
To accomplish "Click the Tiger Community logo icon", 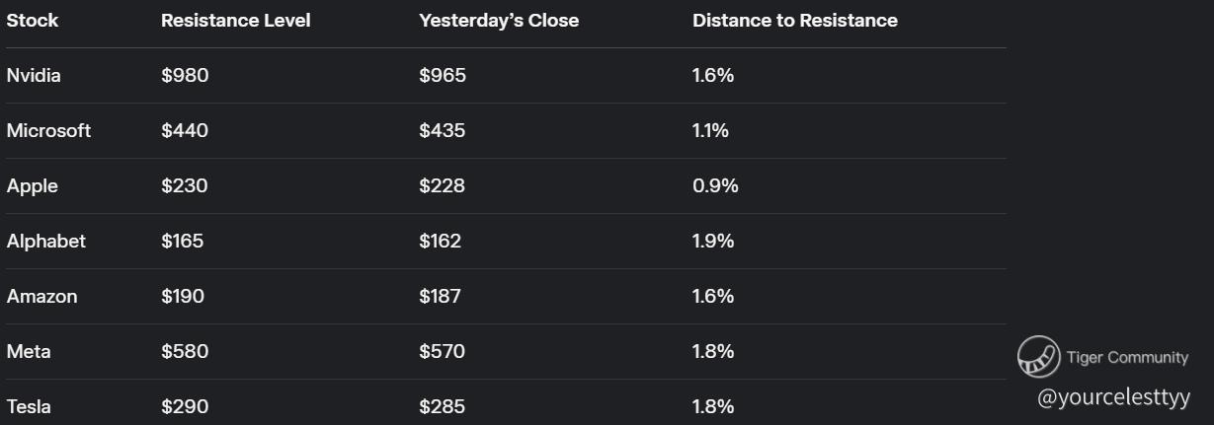I will [x=1038, y=357].
